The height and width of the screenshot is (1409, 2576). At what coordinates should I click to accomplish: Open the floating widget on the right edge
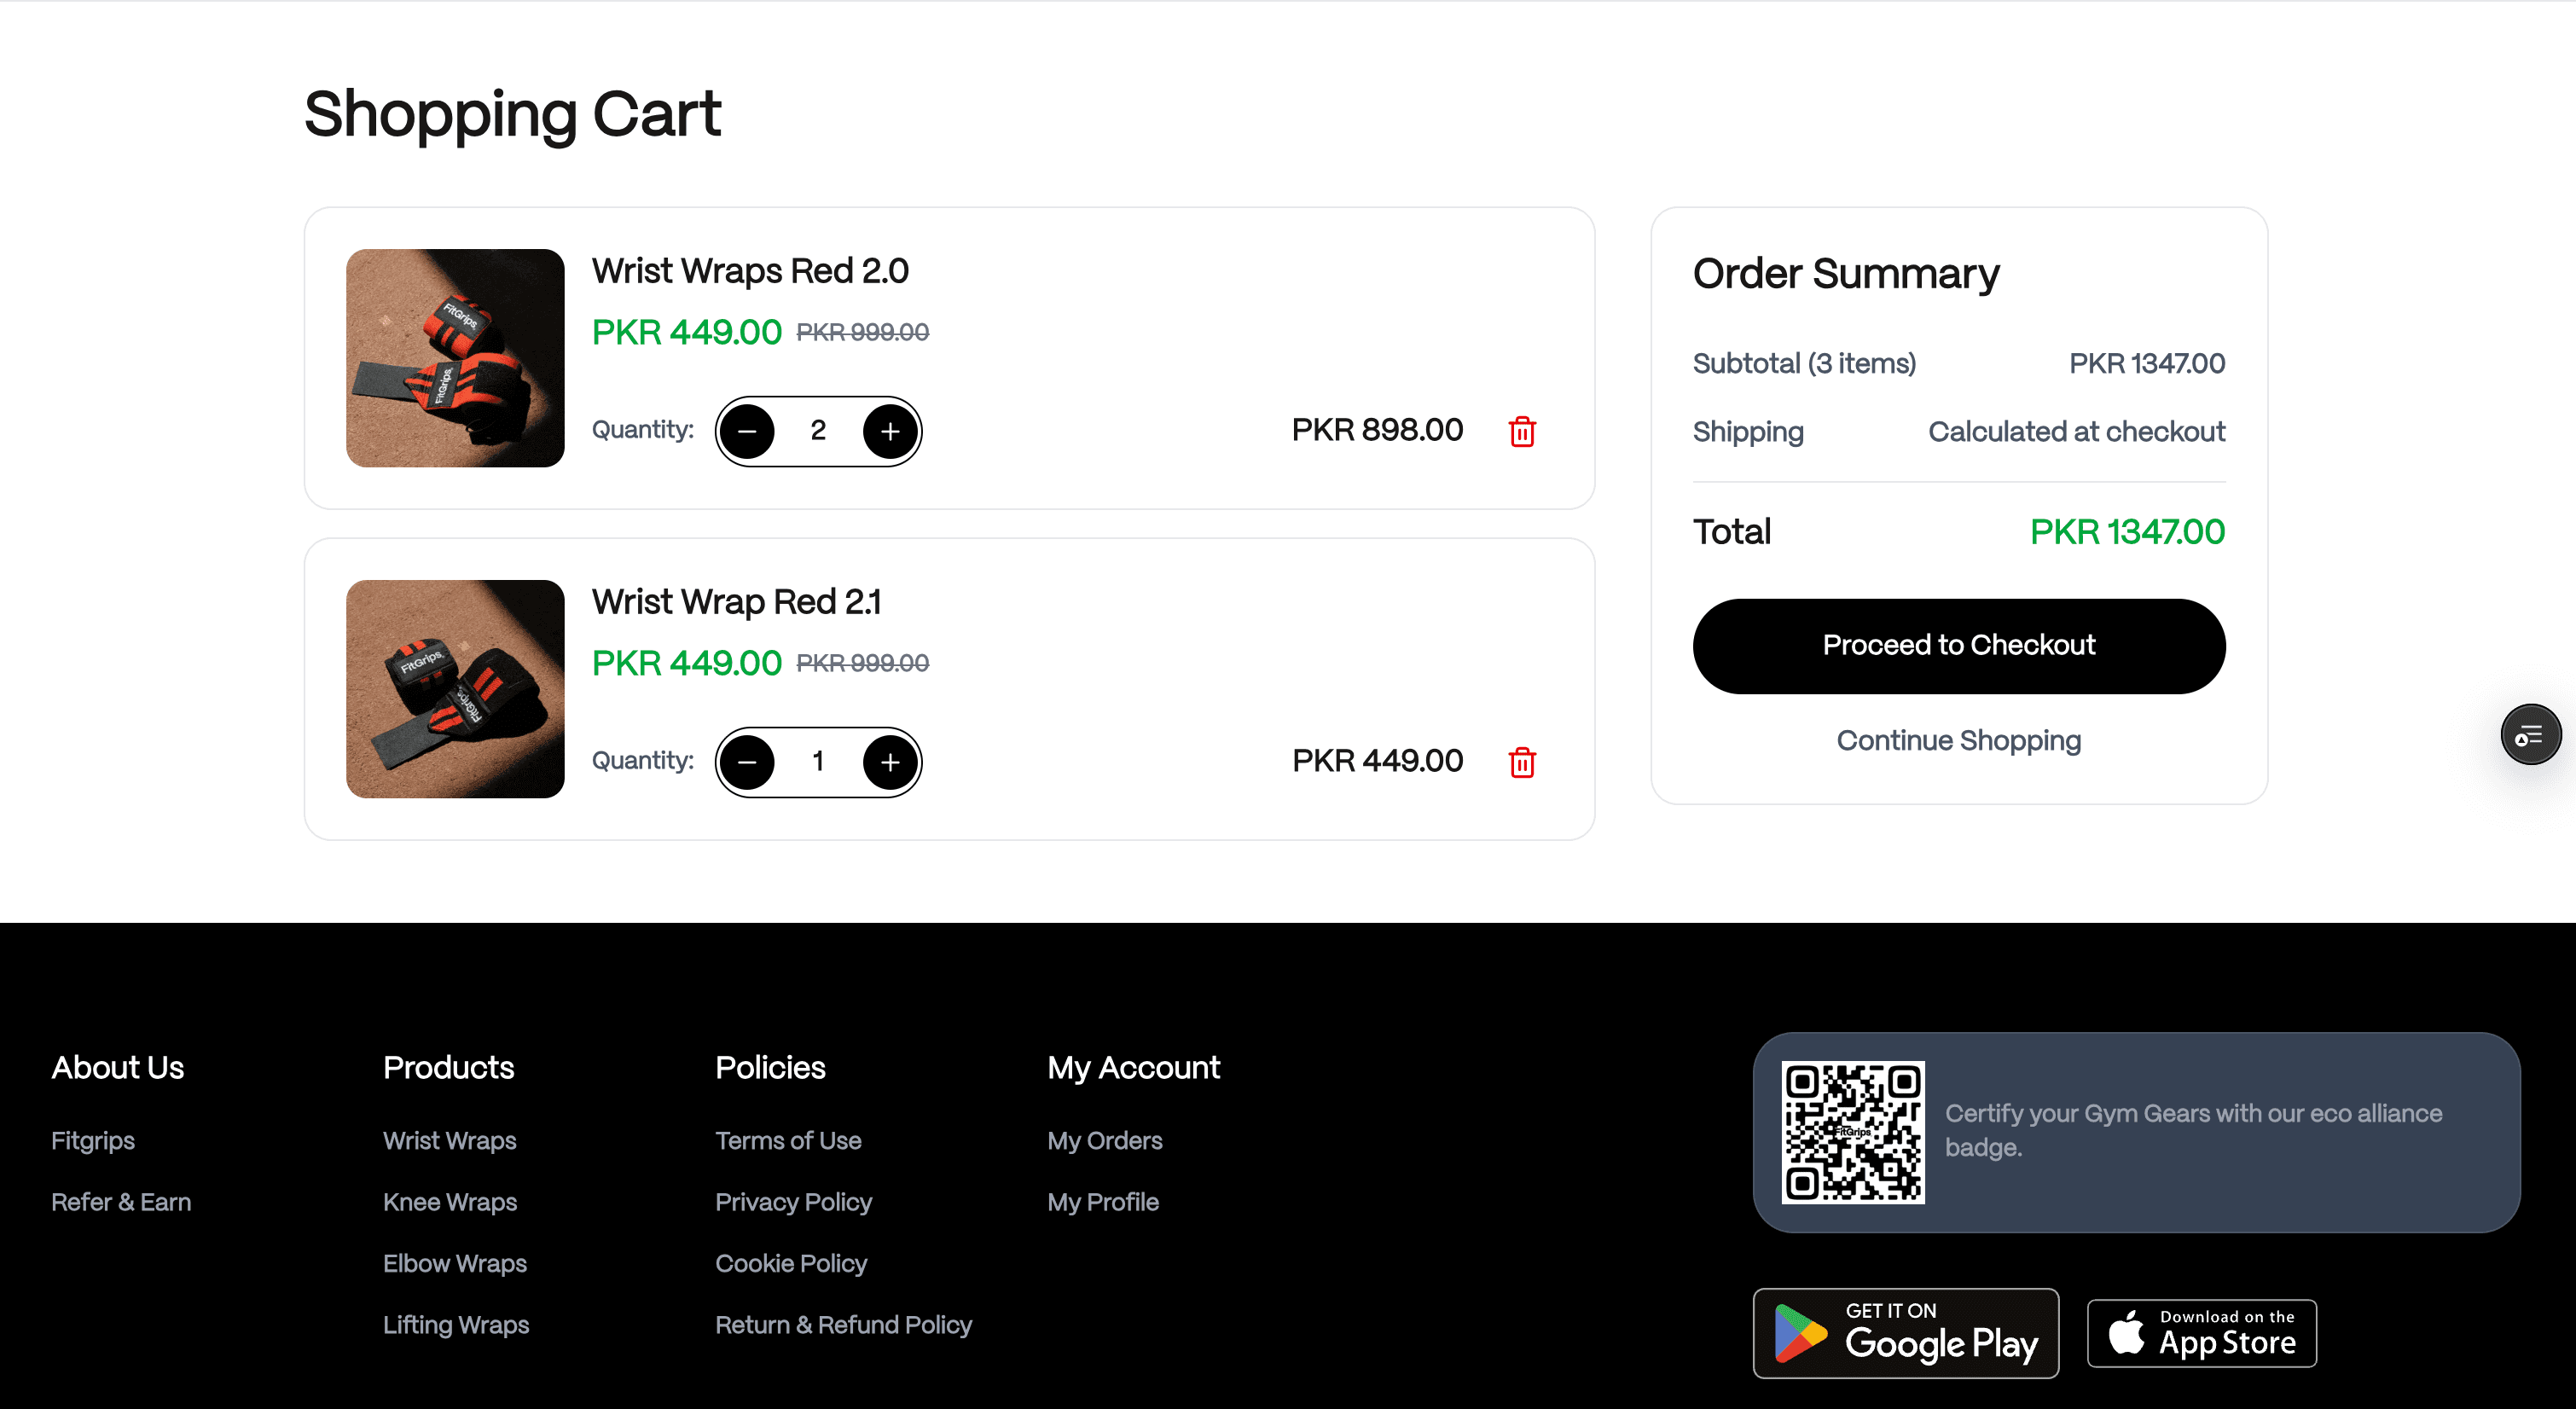coord(2530,734)
